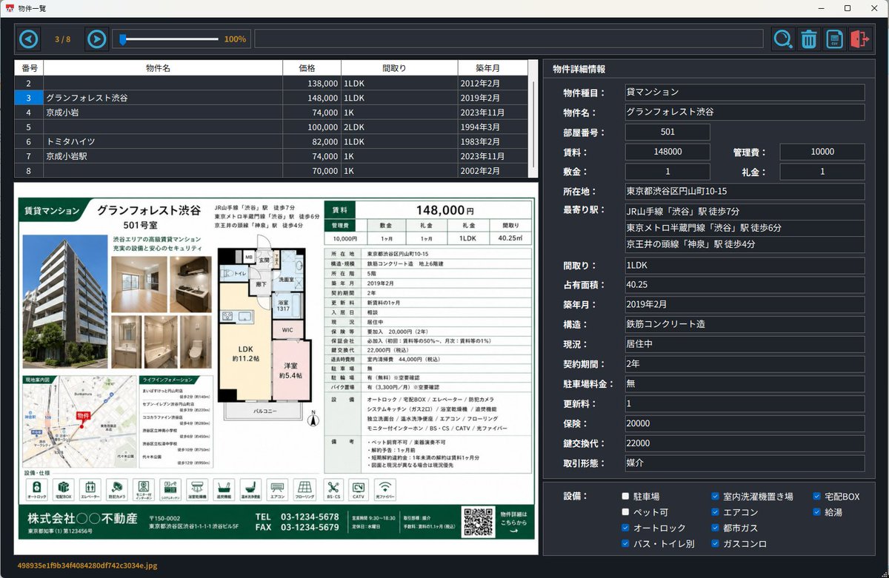The image size is (889, 578).
Task: Go to the previous property with the left arrow
Action: (x=28, y=38)
